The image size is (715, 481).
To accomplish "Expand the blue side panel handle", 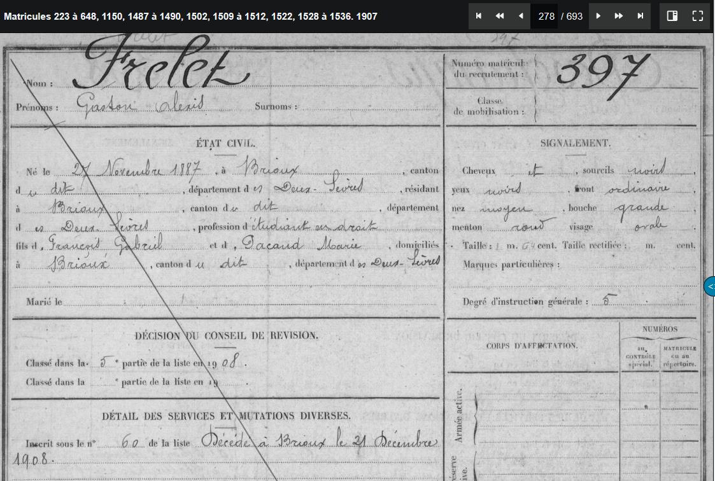I will 710,286.
